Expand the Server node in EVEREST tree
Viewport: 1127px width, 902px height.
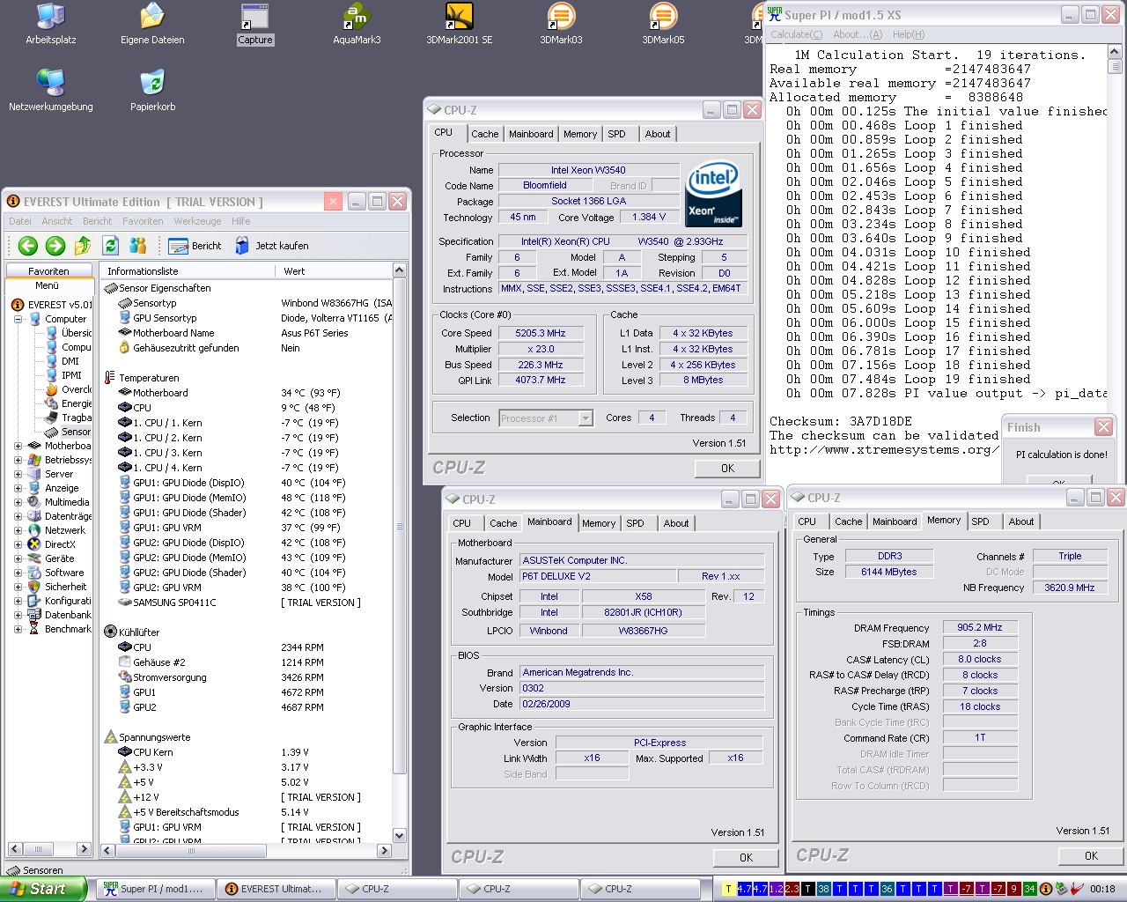[x=18, y=474]
